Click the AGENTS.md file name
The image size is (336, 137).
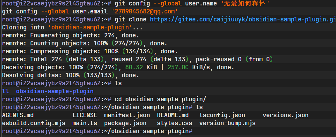(x=18, y=115)
